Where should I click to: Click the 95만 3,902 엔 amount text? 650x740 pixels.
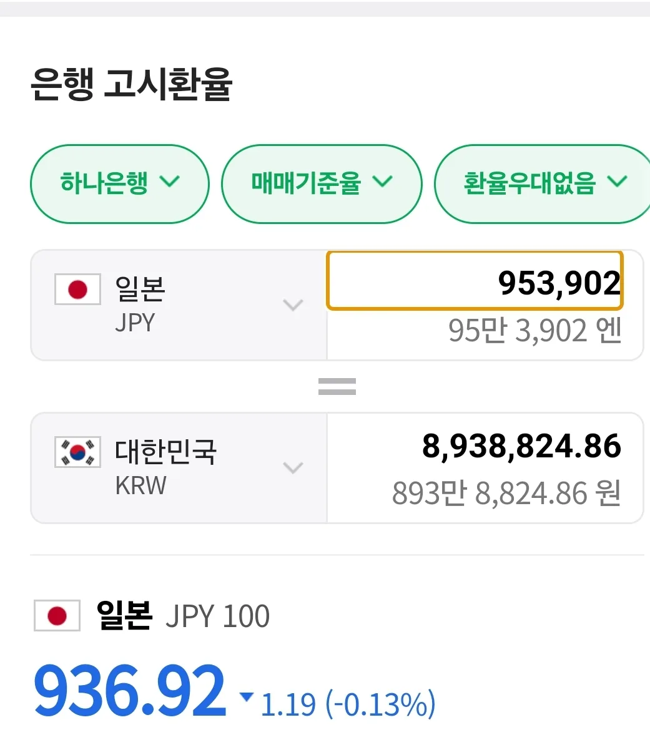534,331
